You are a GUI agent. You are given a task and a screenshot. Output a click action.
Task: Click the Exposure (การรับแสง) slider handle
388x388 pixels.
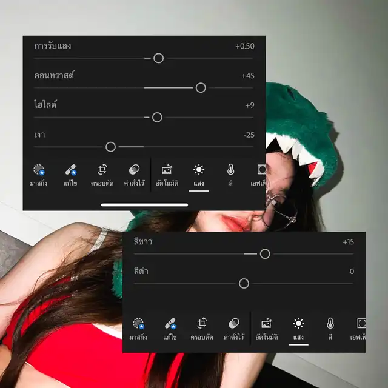pos(158,58)
